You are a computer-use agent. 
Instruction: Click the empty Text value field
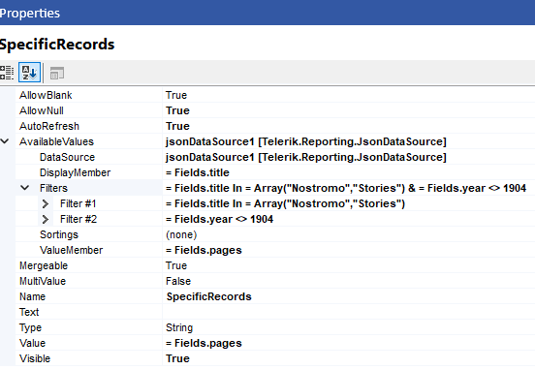pos(348,312)
